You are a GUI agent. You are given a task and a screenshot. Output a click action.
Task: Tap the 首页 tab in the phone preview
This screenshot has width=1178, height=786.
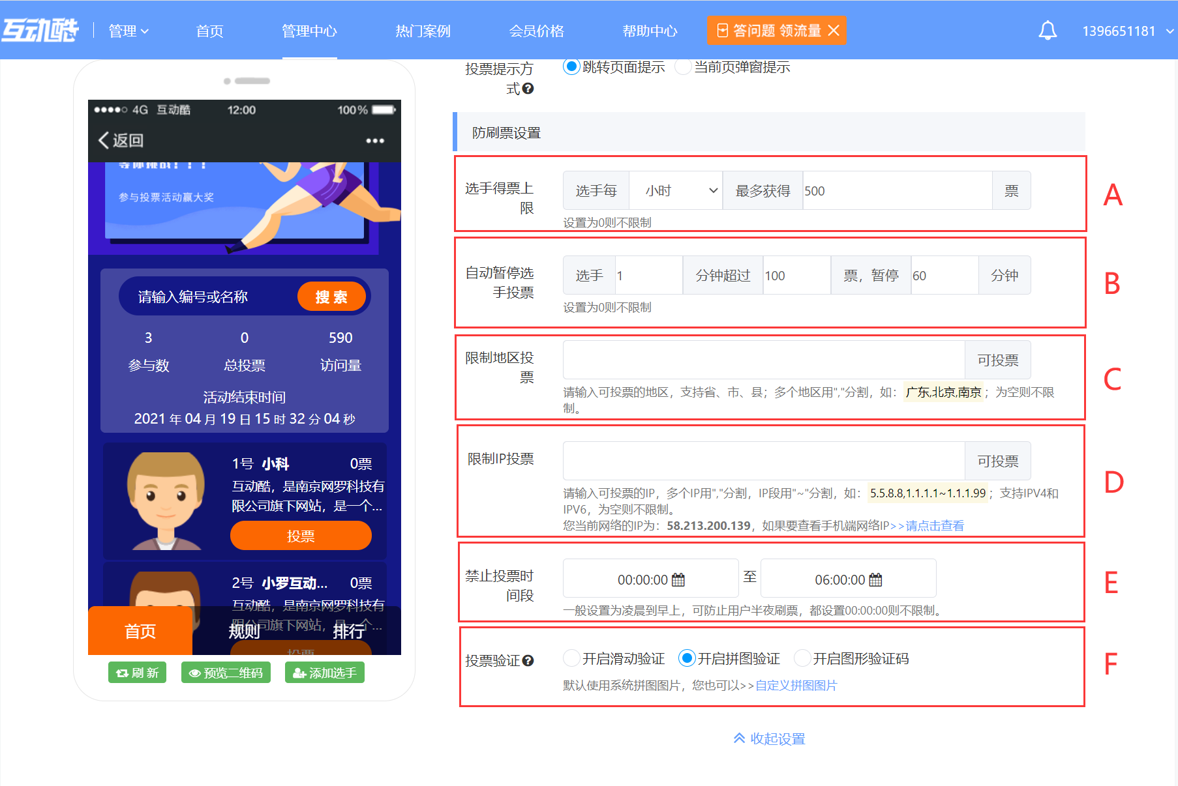(x=140, y=631)
